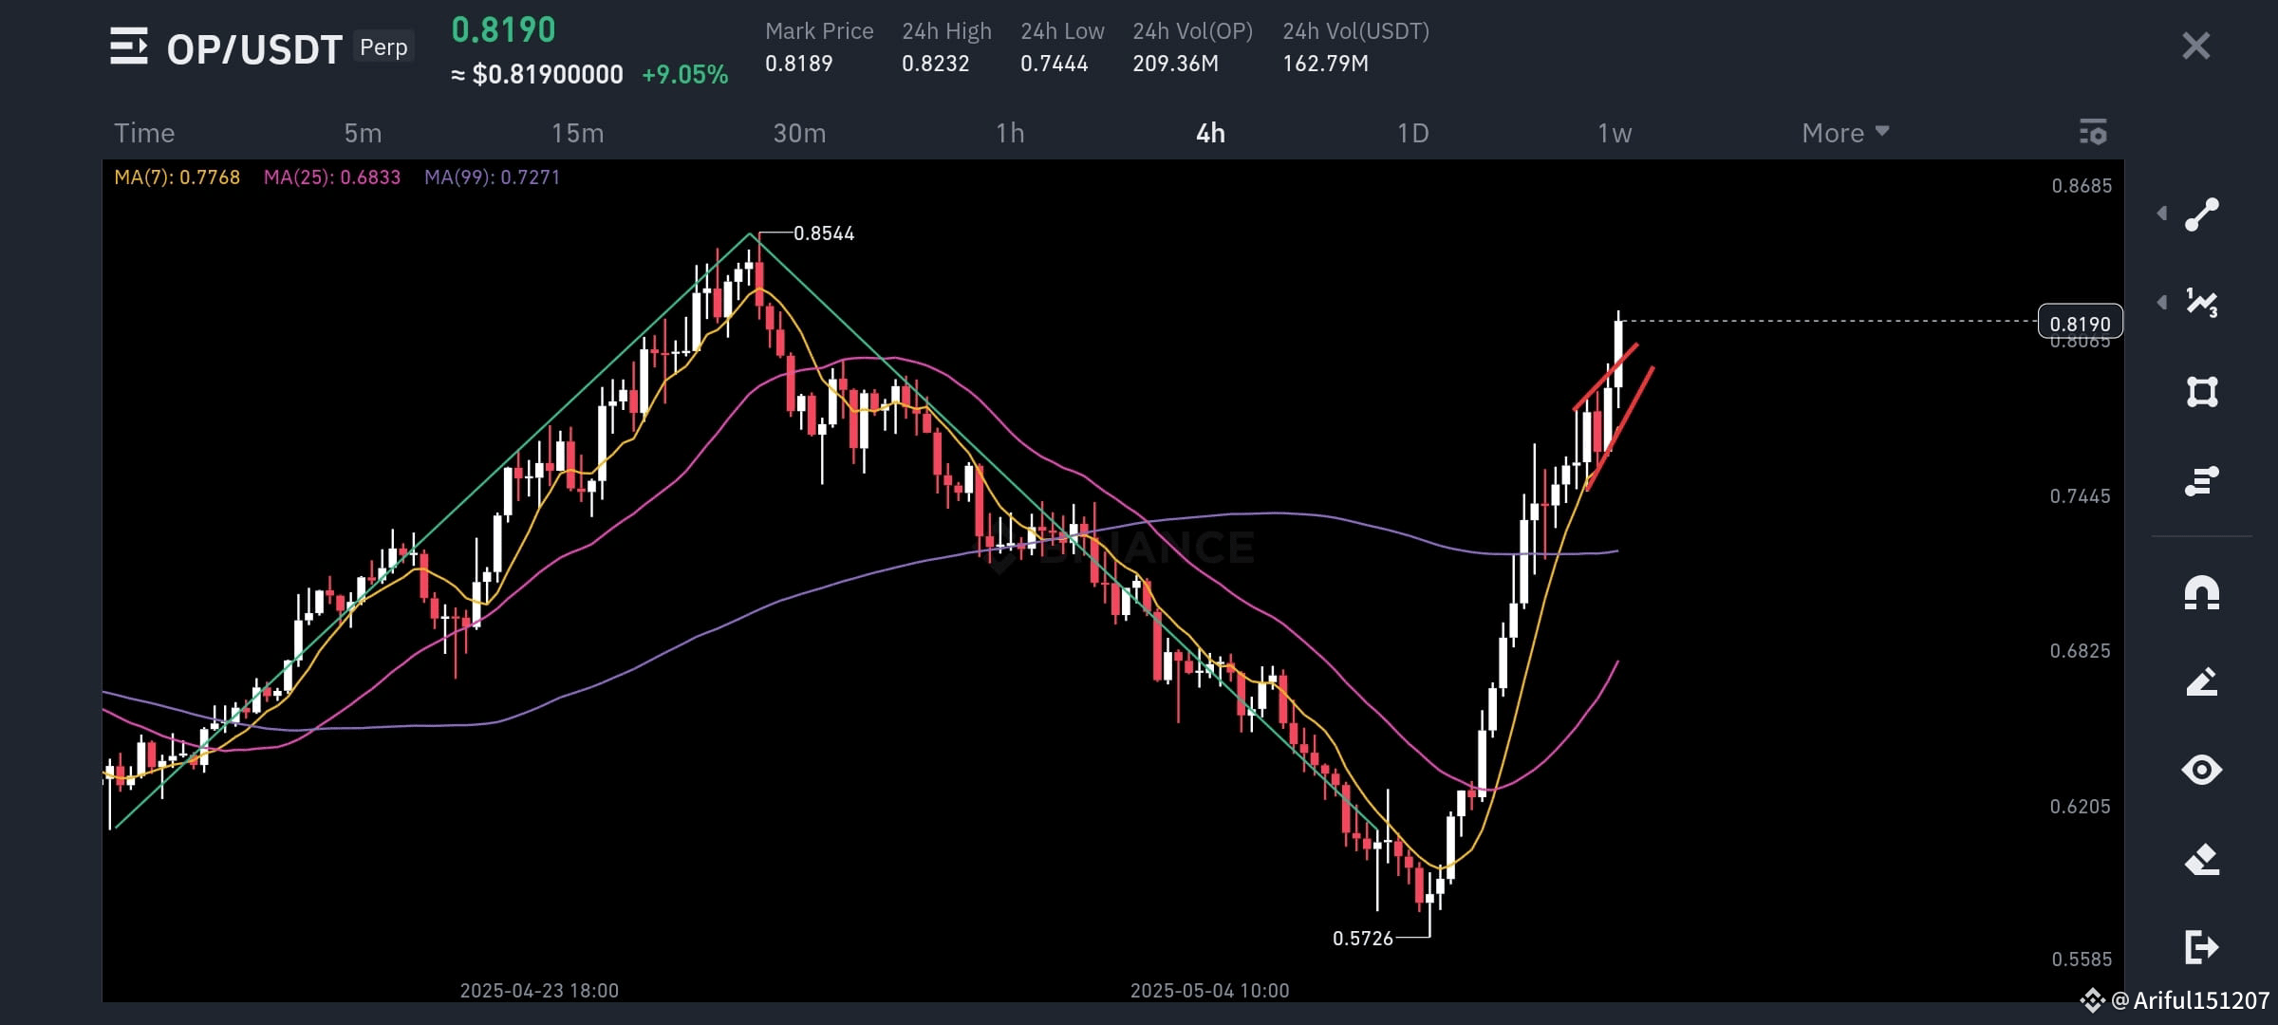Viewport: 2278px width, 1025px height.
Task: Toggle drawings visibility with the eye icon
Action: coord(2204,770)
